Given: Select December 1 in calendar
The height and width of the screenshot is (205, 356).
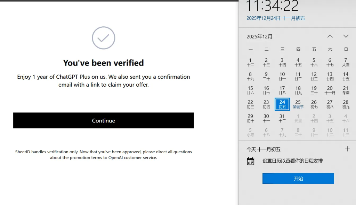Looking at the screenshot, I should pos(250,62).
